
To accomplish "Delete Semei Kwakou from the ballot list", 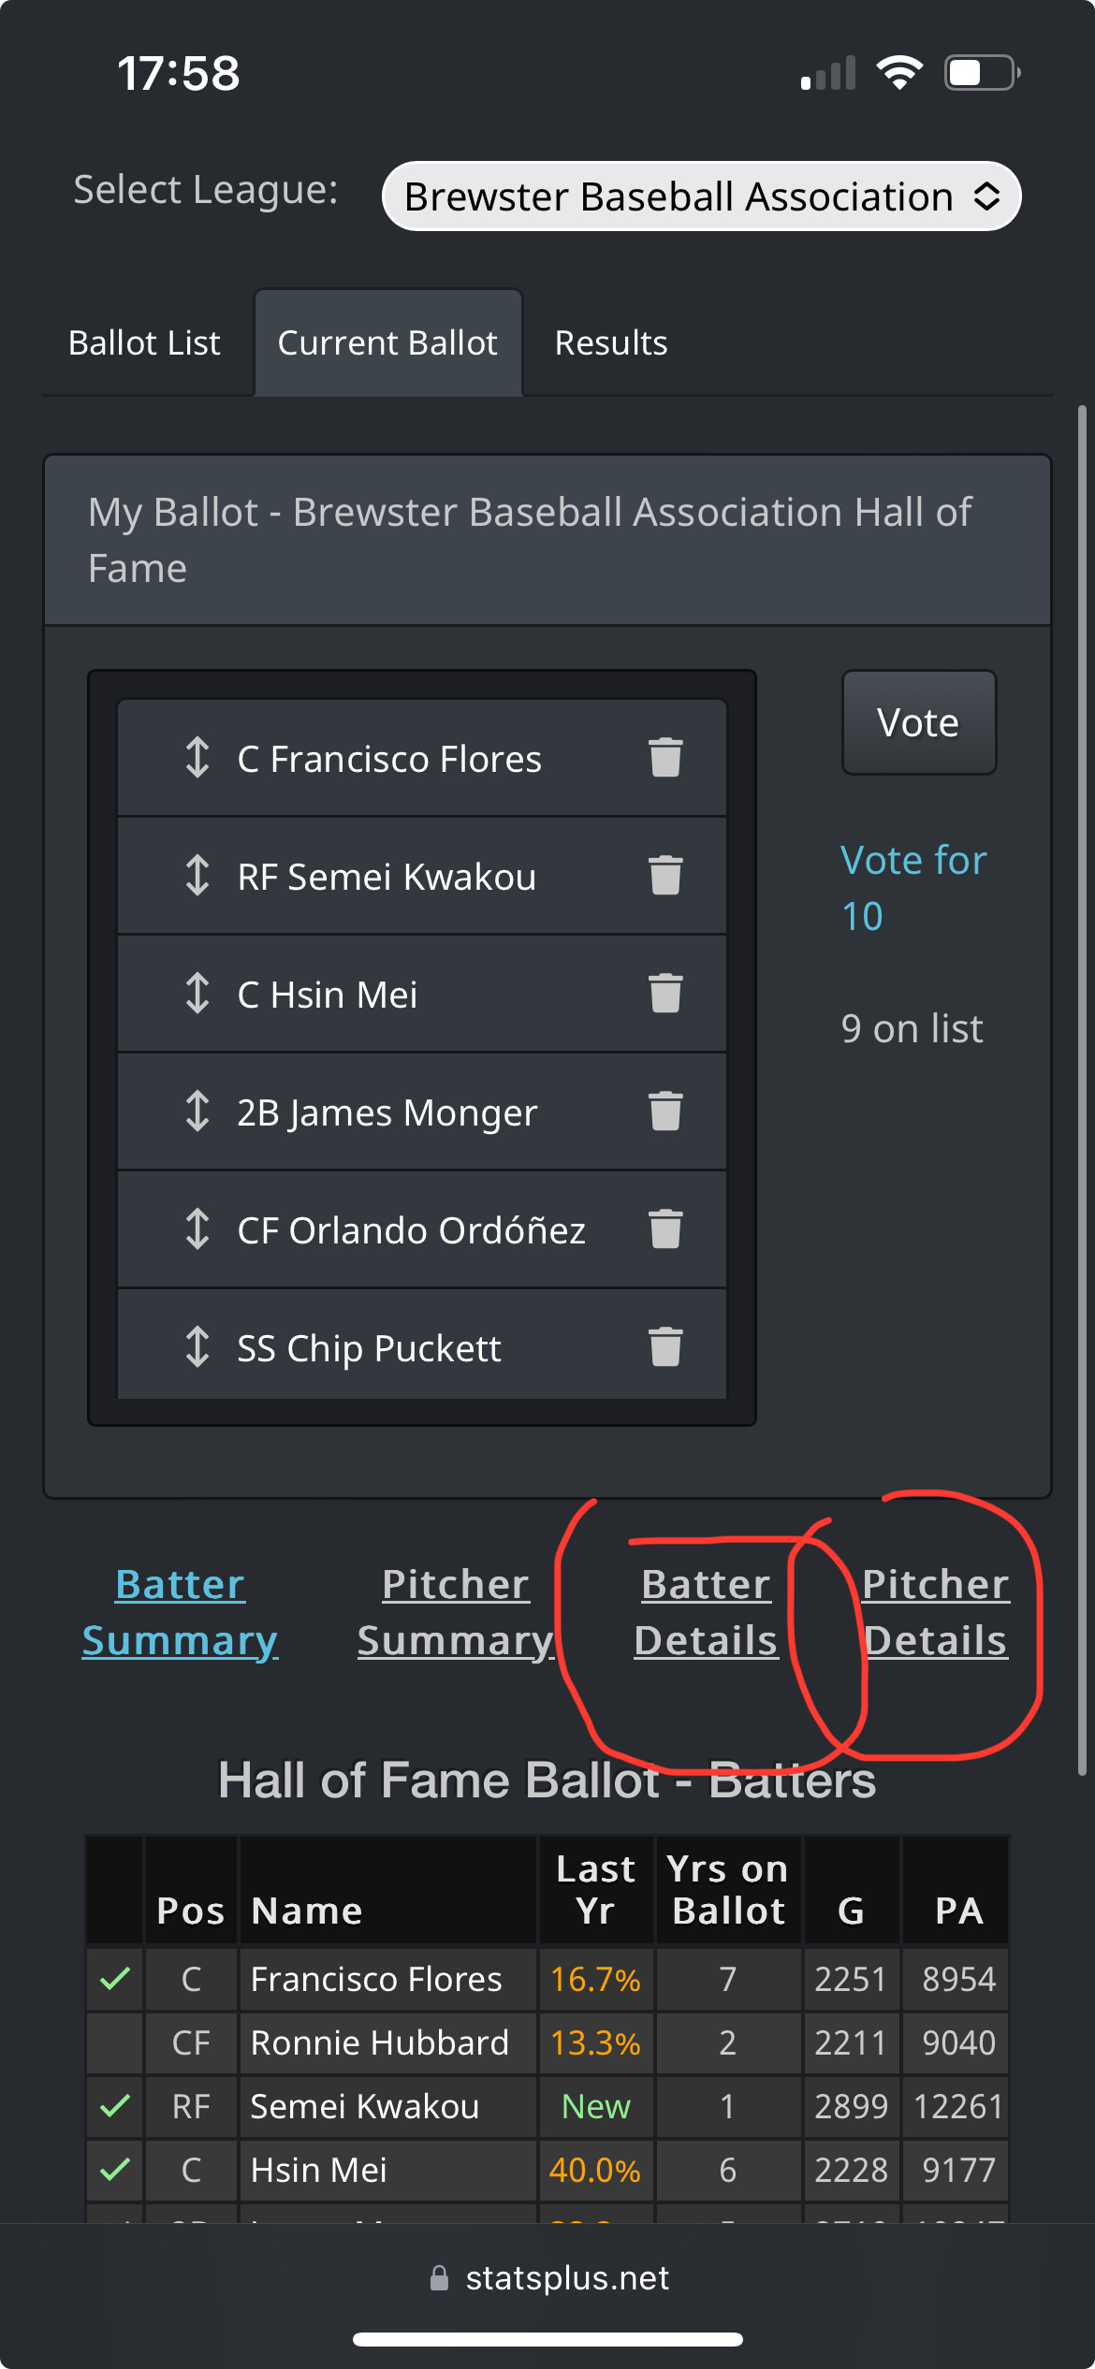I will click(x=665, y=876).
